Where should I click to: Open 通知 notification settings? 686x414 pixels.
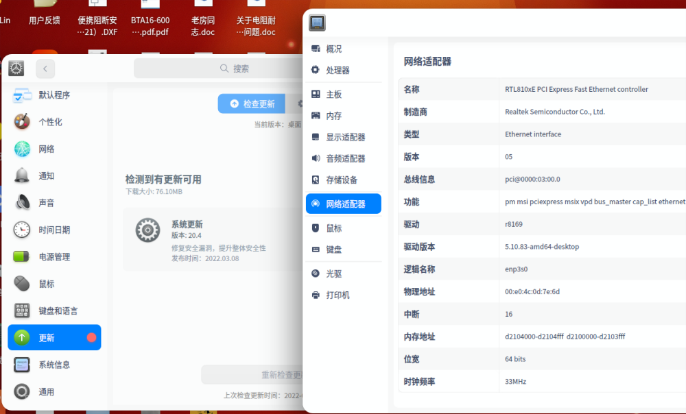pos(54,175)
